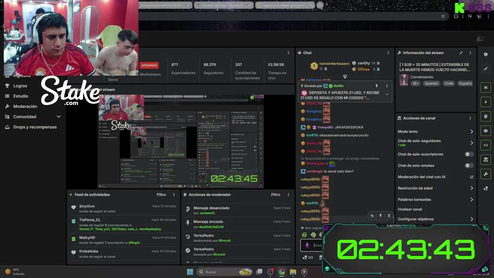Open user RealG4LifeDLFR from moderator actions
Screen dimensions: 494x278
(211, 227)
